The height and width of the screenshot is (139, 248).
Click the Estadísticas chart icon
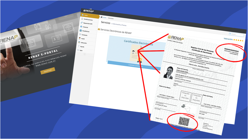click(81, 30)
